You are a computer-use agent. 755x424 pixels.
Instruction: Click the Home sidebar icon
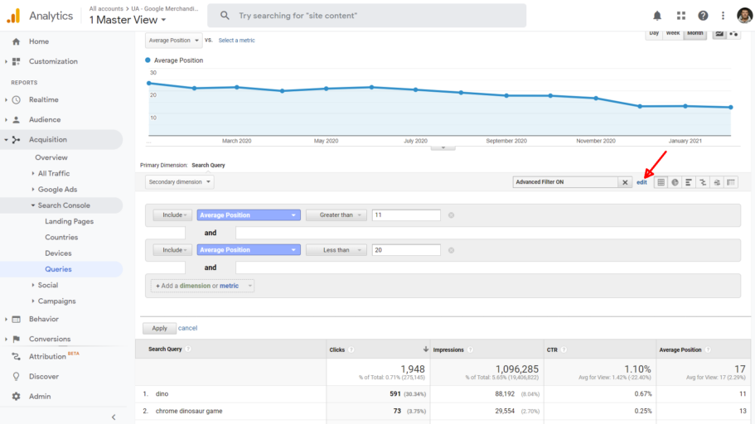(x=16, y=41)
